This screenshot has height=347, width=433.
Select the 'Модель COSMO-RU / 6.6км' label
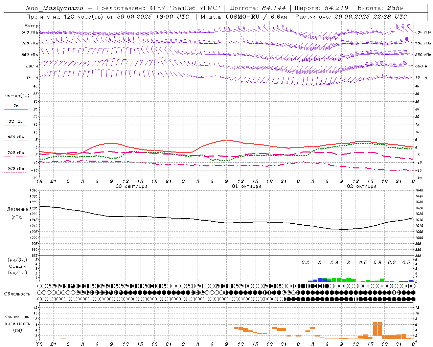244,17
